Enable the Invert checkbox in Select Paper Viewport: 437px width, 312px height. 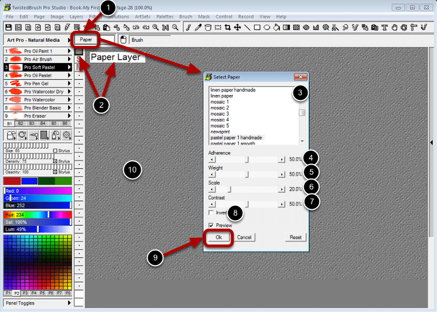point(211,213)
